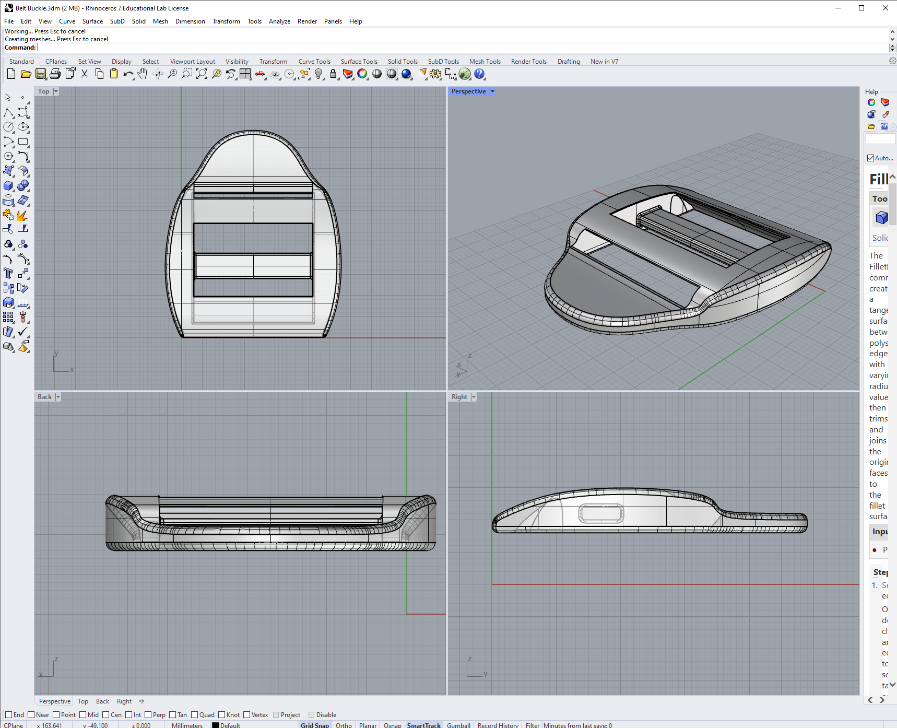Click the Explode tool icon
The width and height of the screenshot is (897, 728).
tap(22, 215)
